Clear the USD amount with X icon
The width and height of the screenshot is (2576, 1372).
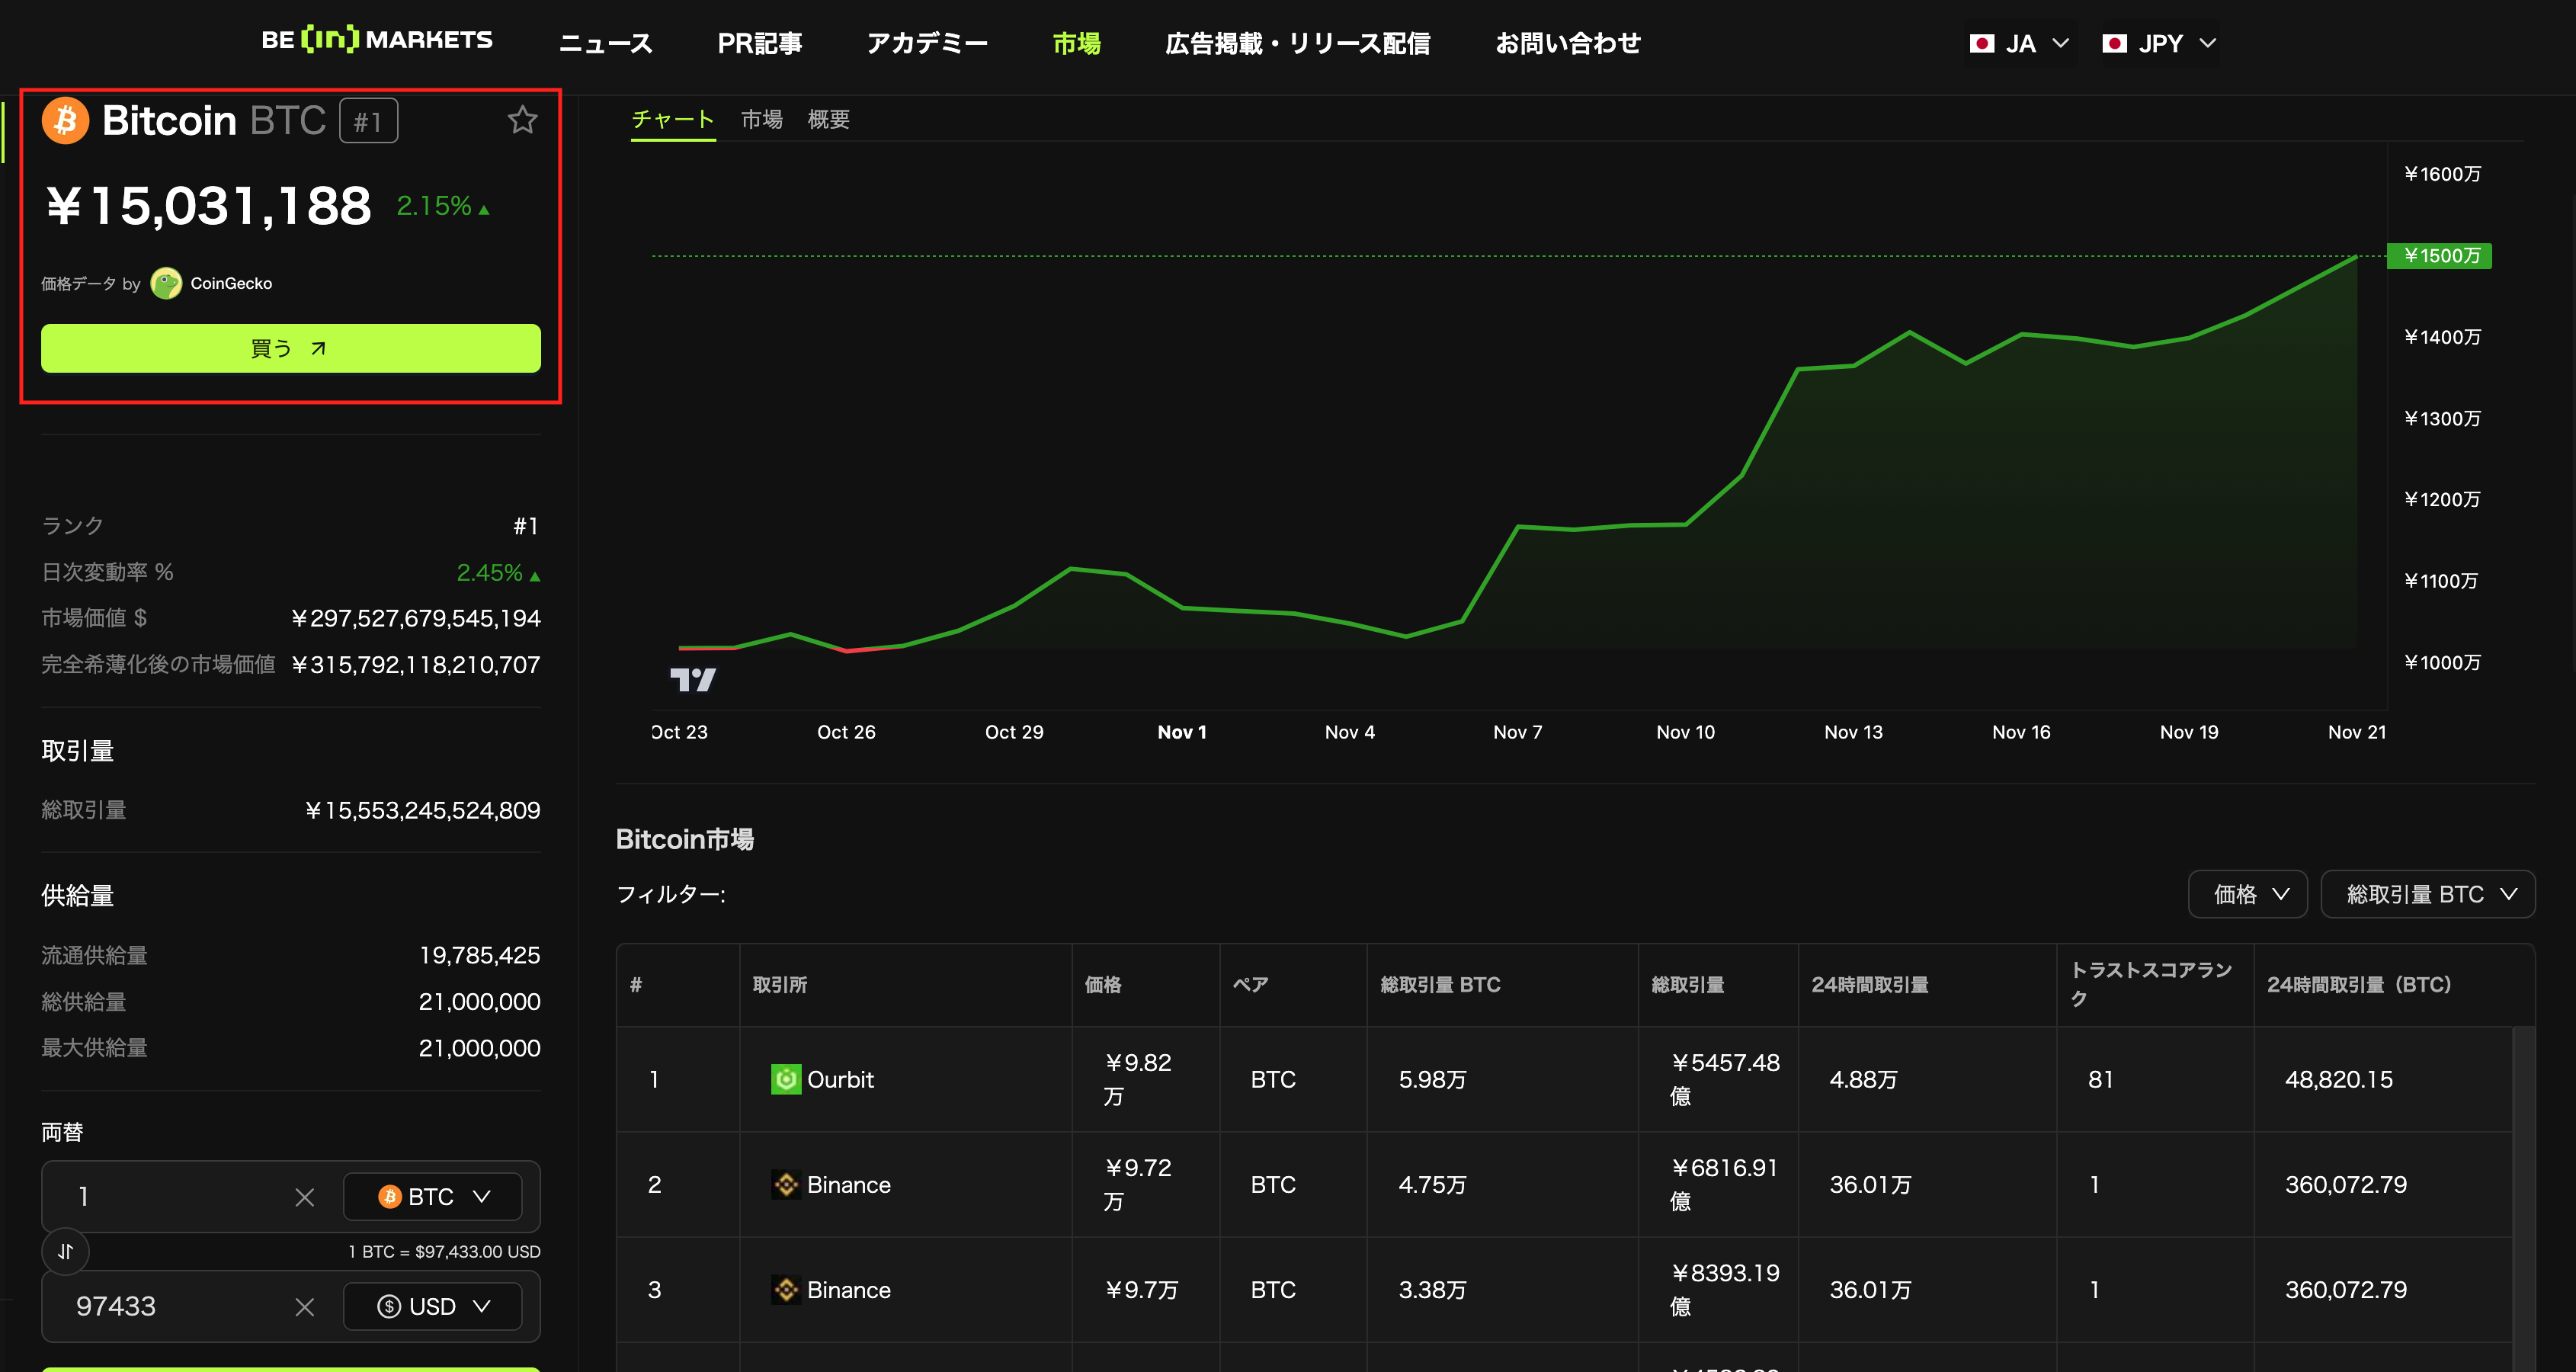click(305, 1307)
